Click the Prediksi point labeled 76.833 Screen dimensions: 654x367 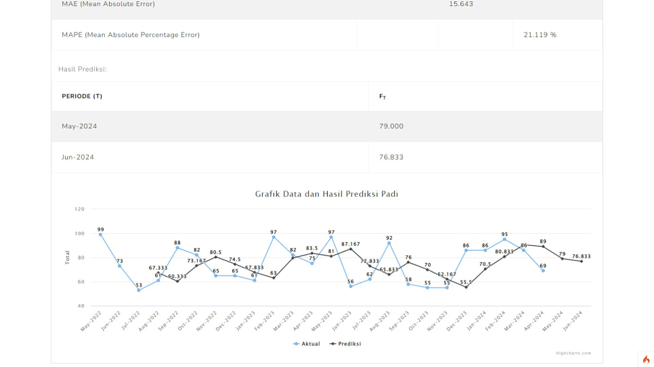[581, 261]
